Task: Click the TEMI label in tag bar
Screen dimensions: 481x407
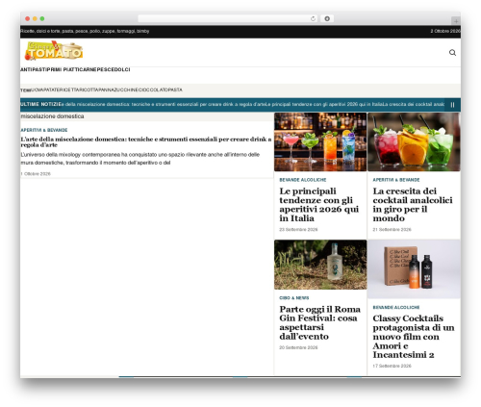Action: click(26, 90)
